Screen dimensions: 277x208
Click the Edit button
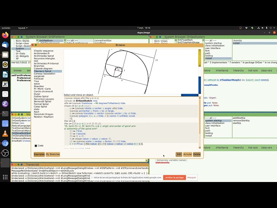click(x=179, y=154)
